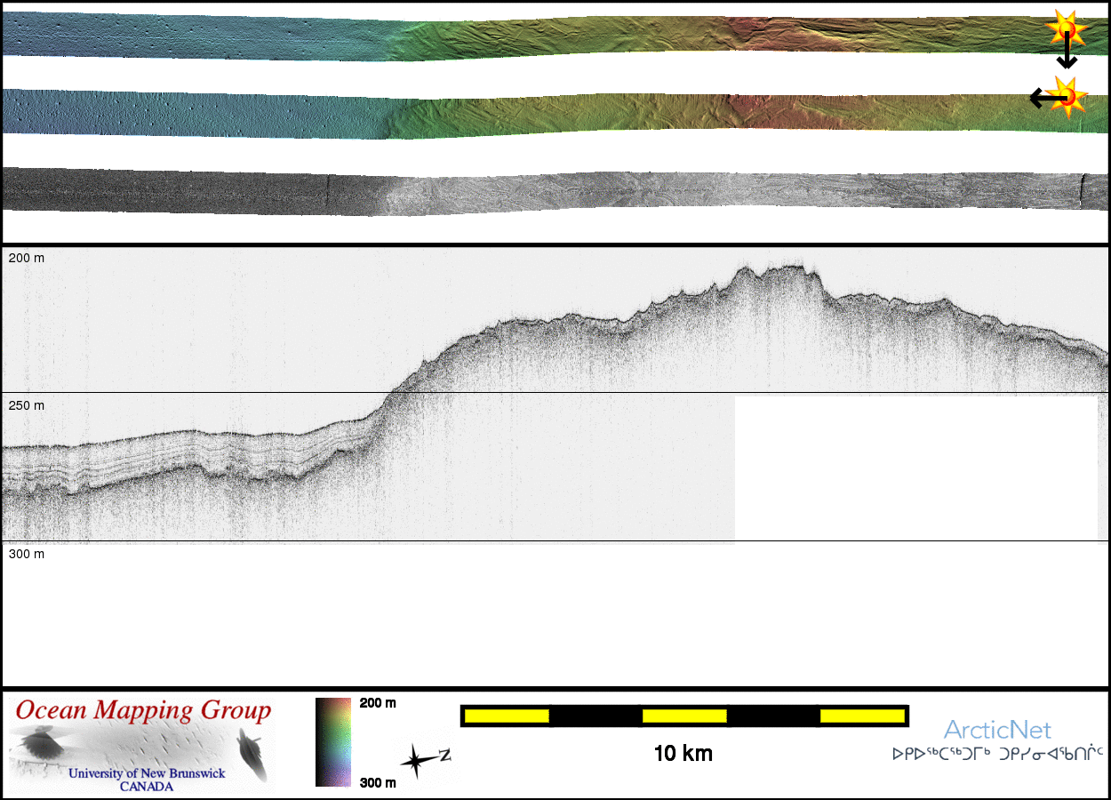Image resolution: width=1111 pixels, height=800 pixels.
Task: Click the top sun illumination icon
Action: click(1067, 29)
